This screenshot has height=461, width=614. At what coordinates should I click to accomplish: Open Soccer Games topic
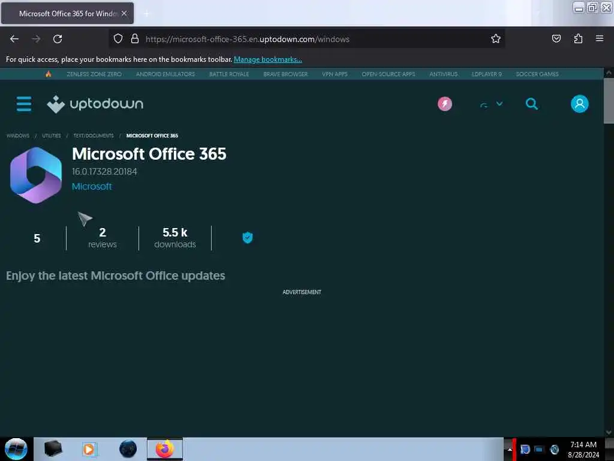(537, 74)
